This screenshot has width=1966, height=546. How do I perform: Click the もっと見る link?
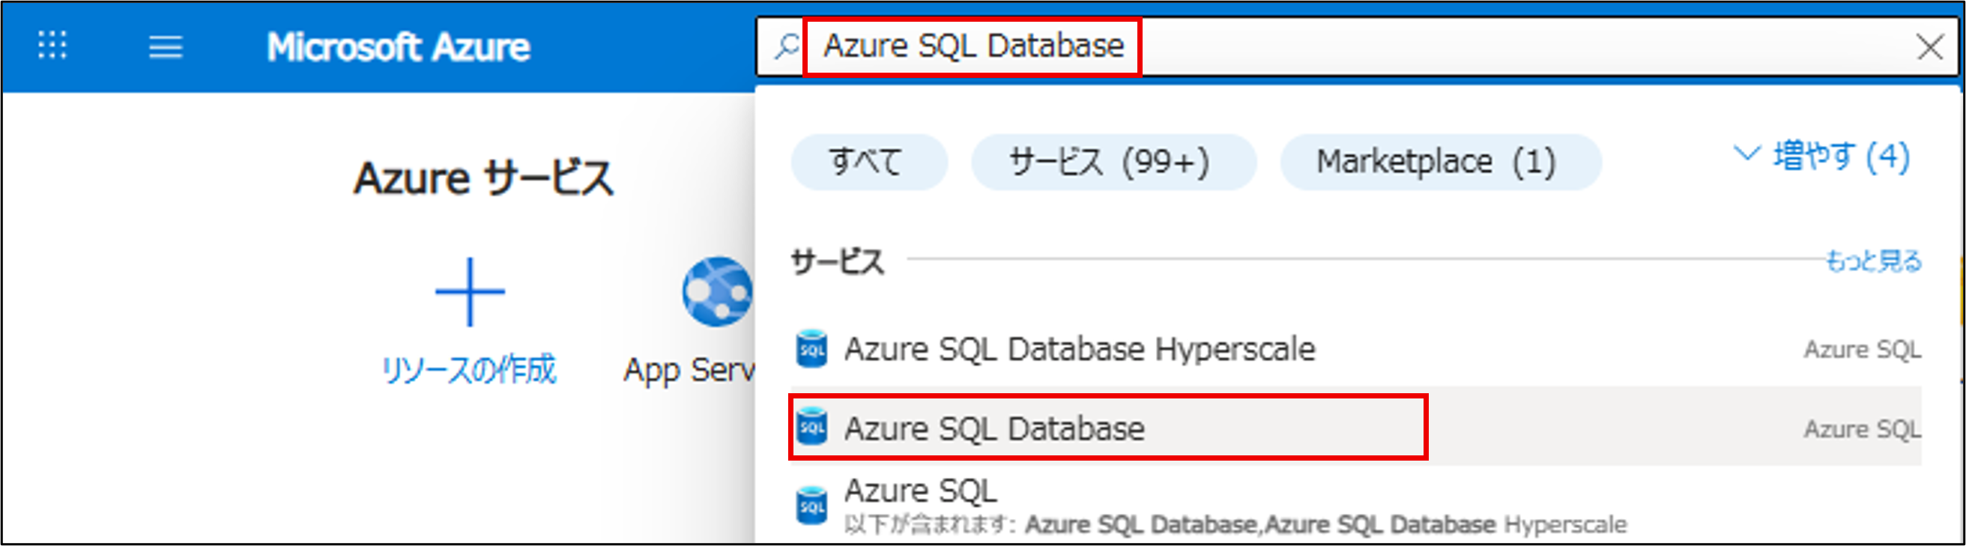point(1873,261)
